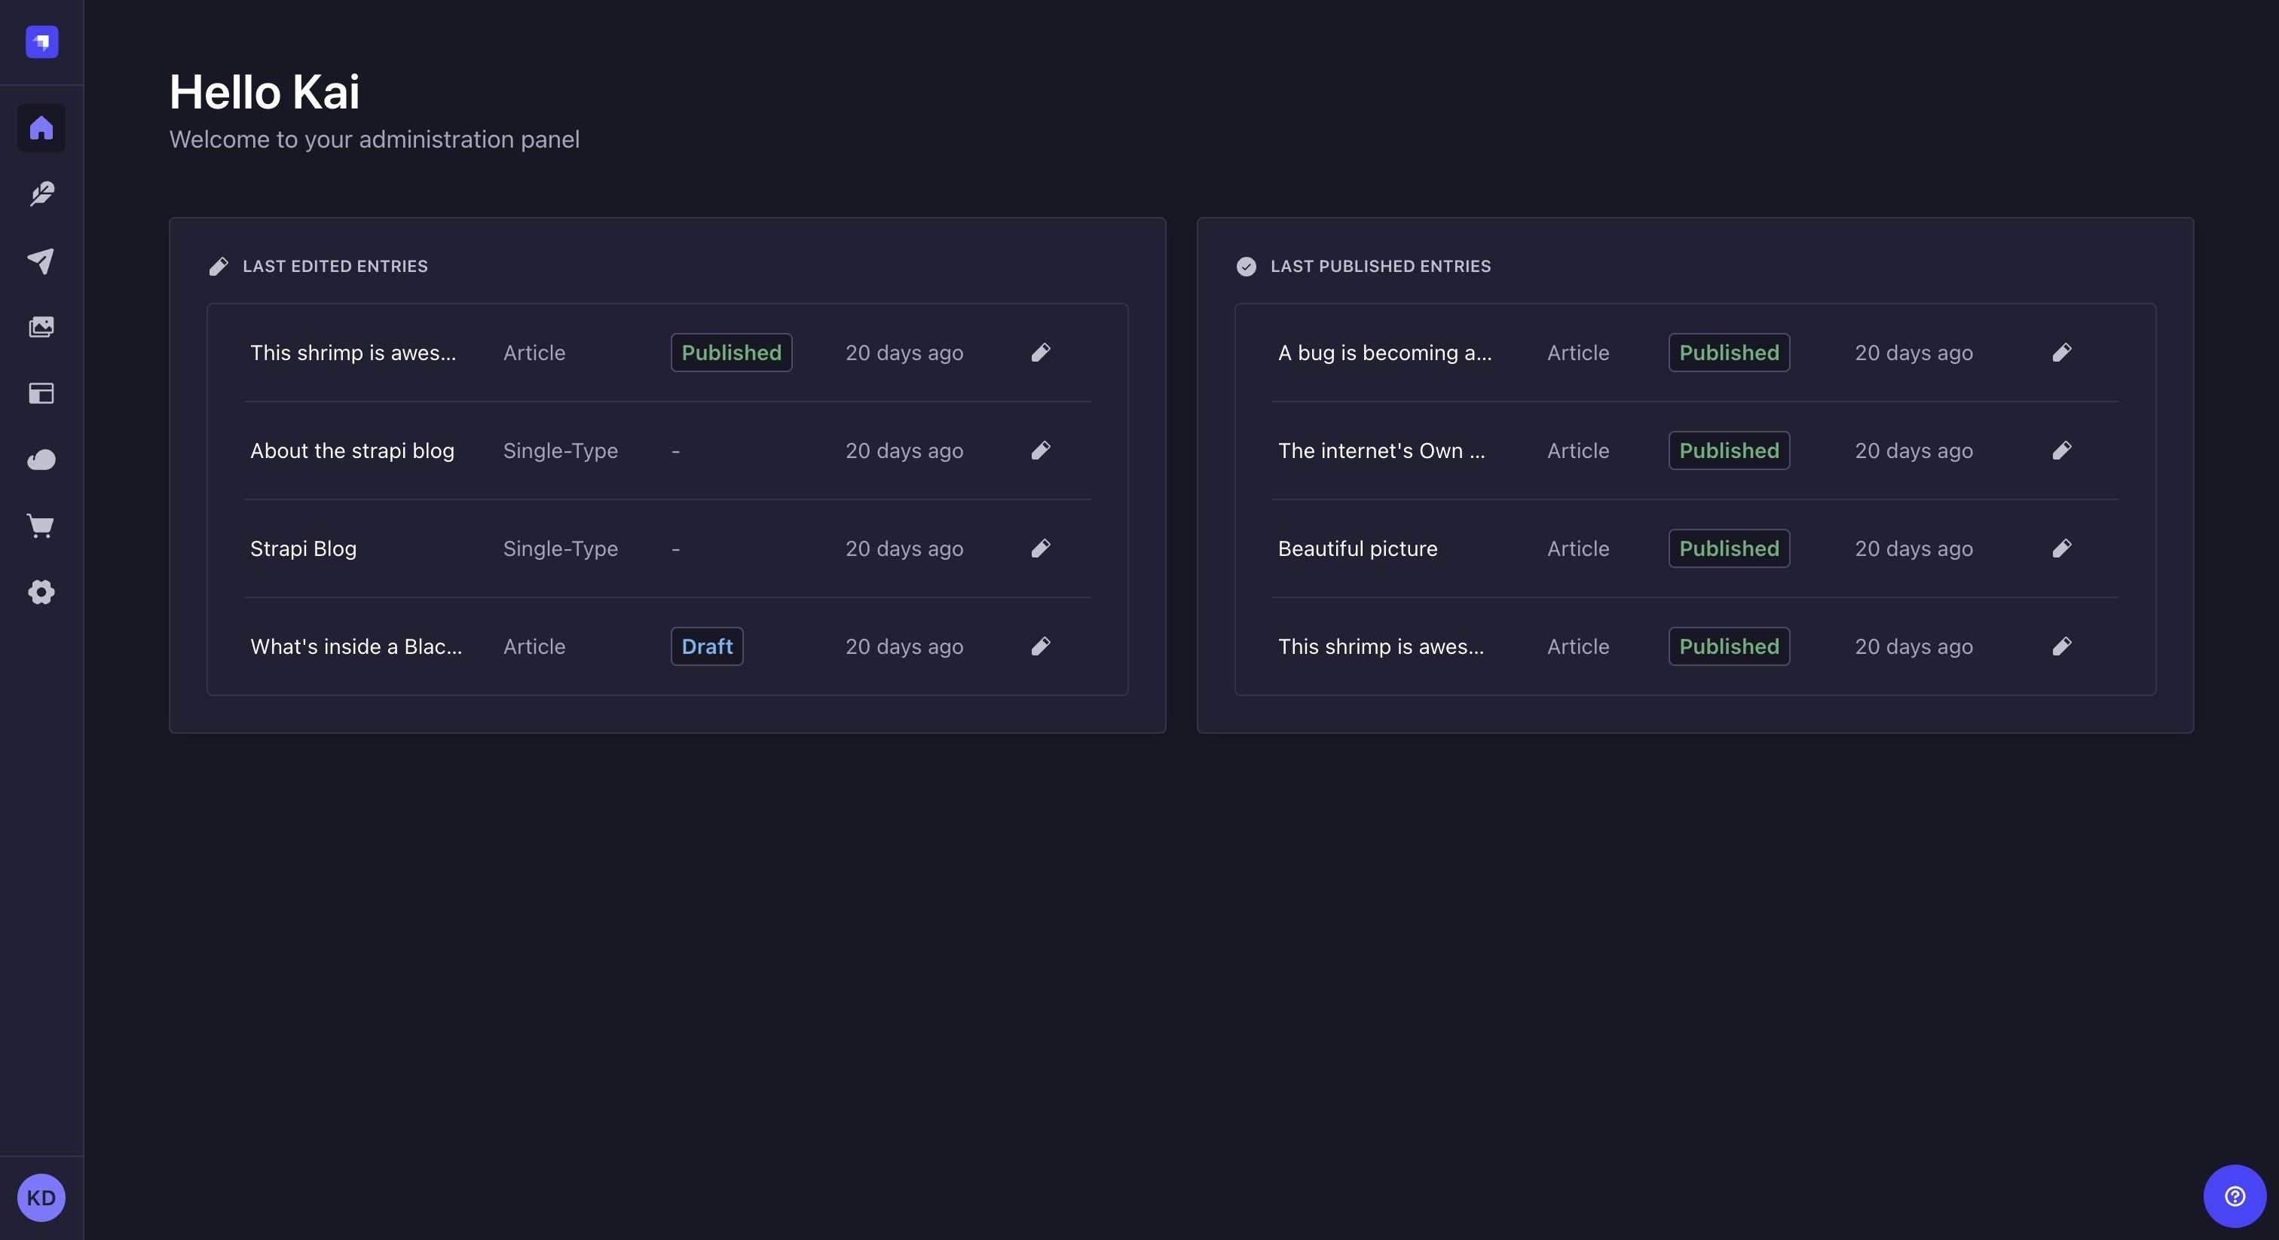The height and width of the screenshot is (1240, 2279).
Task: Edit 'What's inside a Blac...' draft pencil
Action: [1041, 646]
